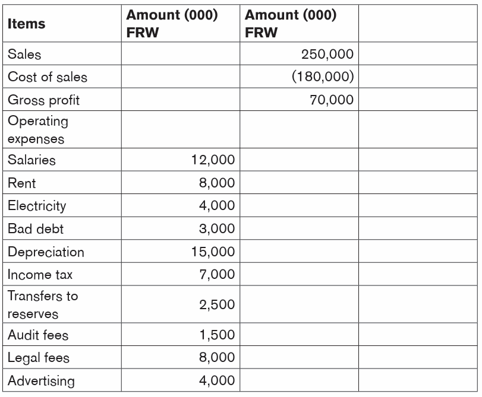Select the Sales row label
Image resolution: width=482 pixels, height=397 pixels.
coord(24,54)
